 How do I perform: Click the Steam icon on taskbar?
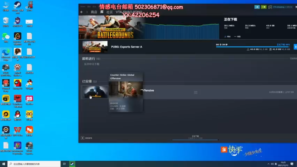(x=72, y=164)
